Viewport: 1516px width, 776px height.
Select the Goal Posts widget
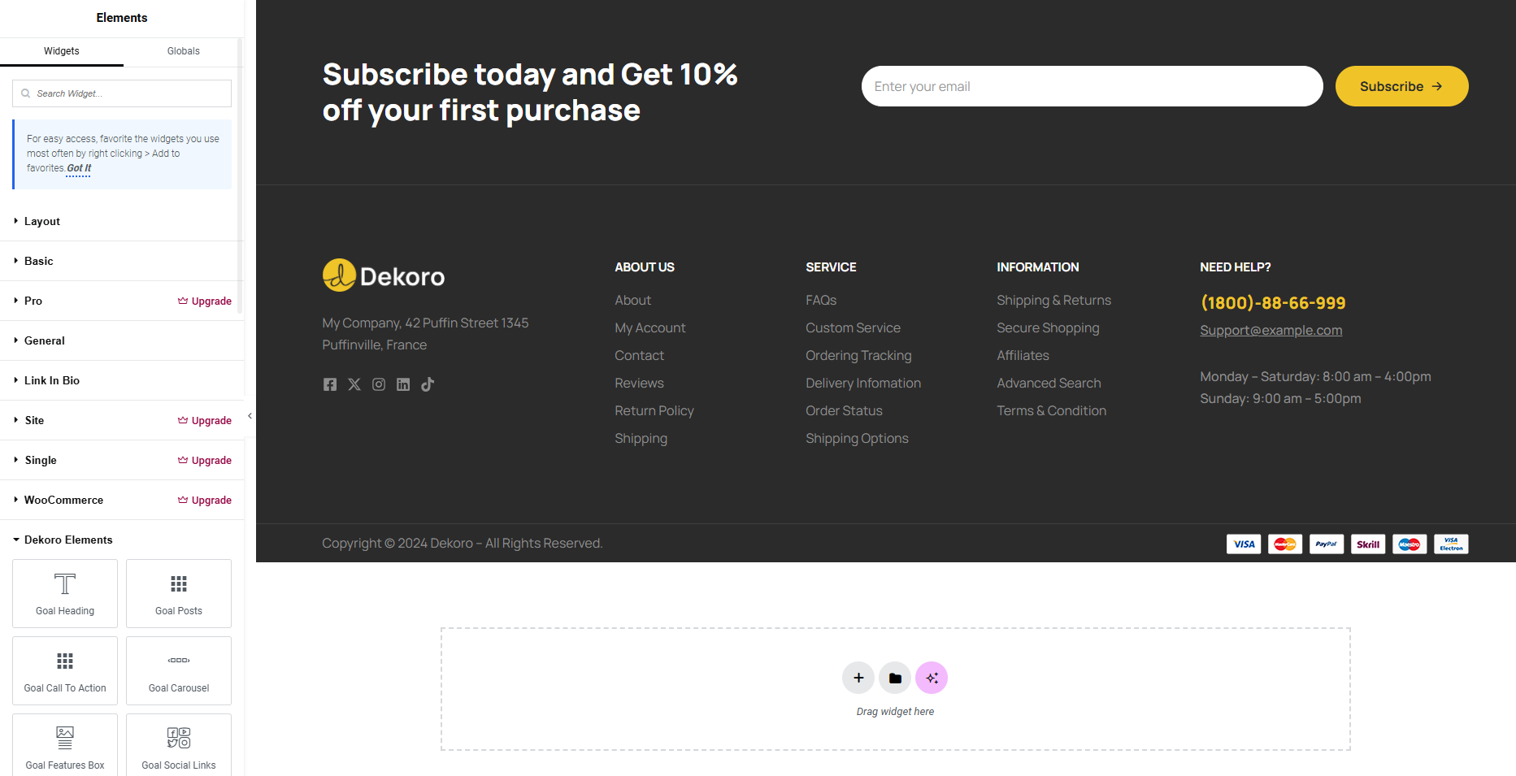179,593
